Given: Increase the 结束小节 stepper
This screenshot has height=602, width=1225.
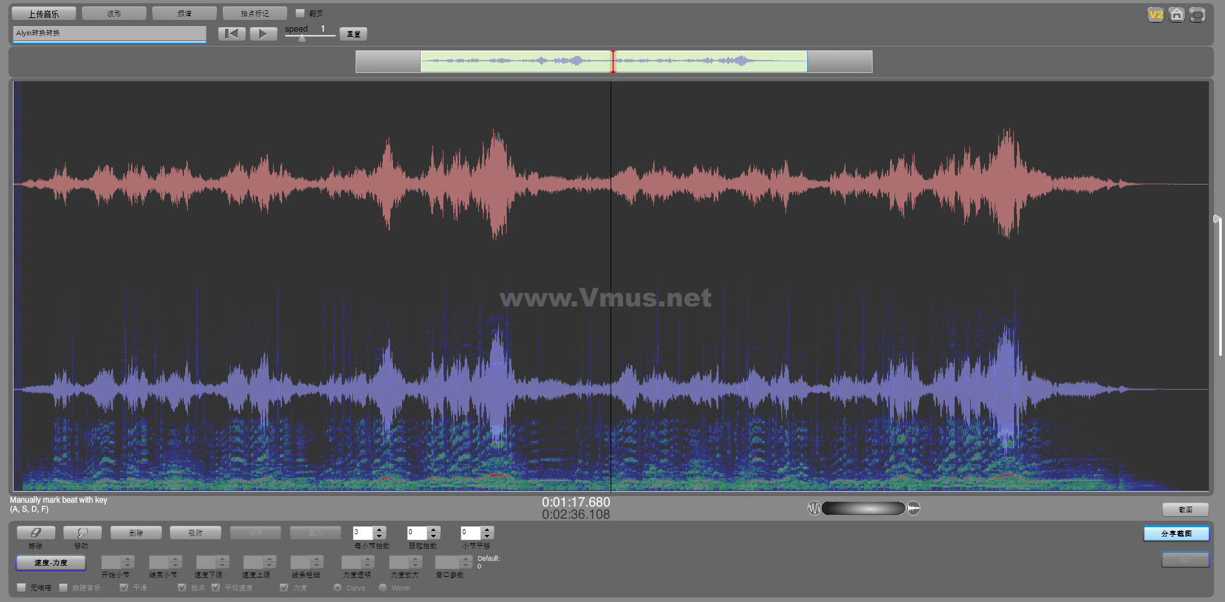Looking at the screenshot, I should coord(176,559).
